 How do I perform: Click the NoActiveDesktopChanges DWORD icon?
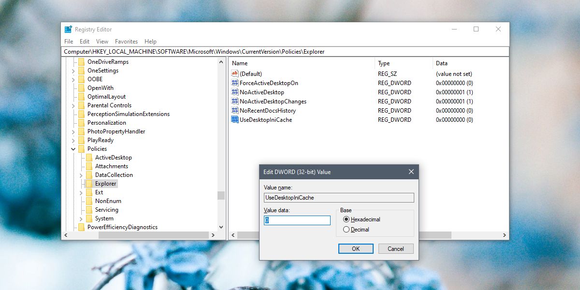(235, 101)
